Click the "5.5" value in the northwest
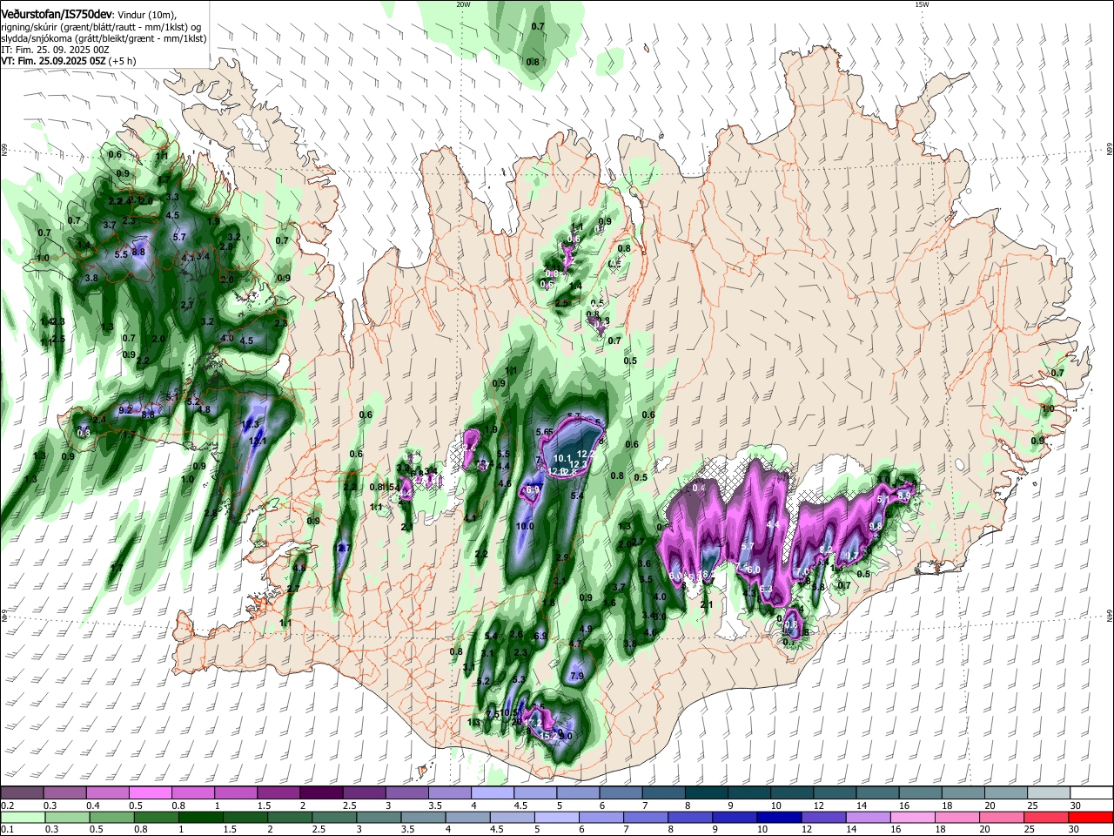The height and width of the screenshot is (836, 1114). pos(121,254)
